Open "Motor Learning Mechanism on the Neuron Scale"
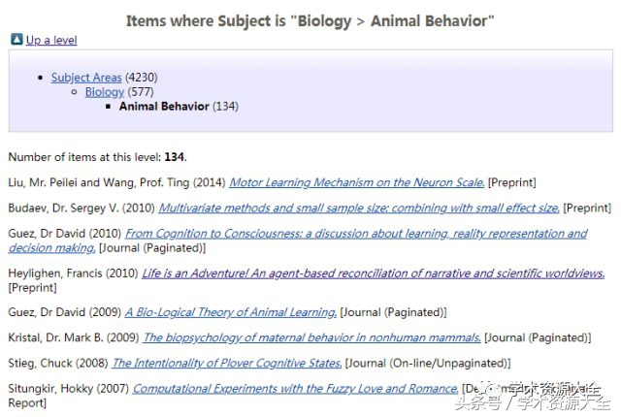 pyautogui.click(x=356, y=182)
